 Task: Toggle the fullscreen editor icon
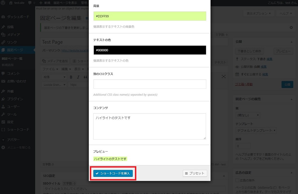(x=224, y=77)
